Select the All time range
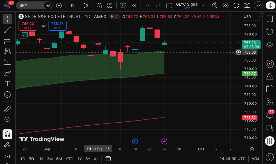Viewport: 276px width, 164px height. pyautogui.click(x=96, y=159)
